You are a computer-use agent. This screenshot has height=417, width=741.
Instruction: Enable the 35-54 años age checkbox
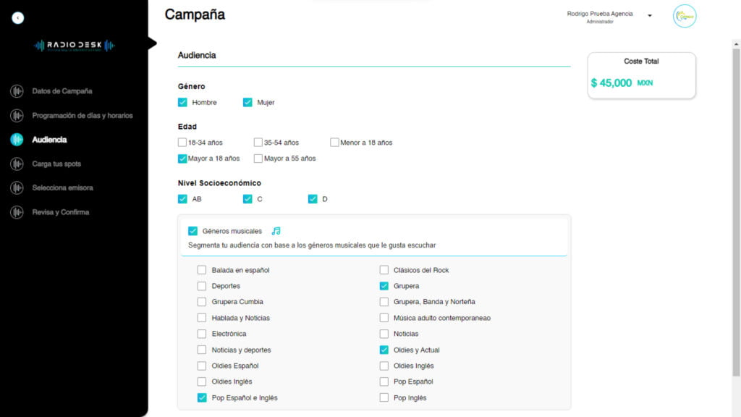coord(258,143)
